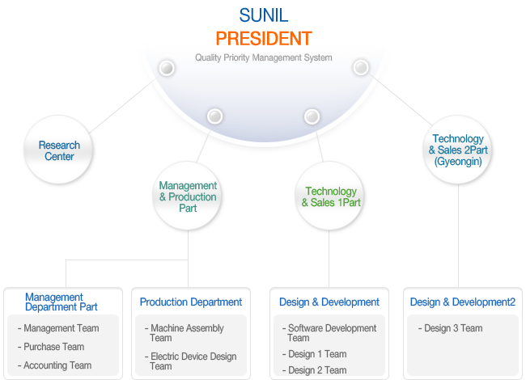Image resolution: width=526 pixels, height=380 pixels.
Task: Click the orange PRESIDENT title
Action: click(264, 39)
